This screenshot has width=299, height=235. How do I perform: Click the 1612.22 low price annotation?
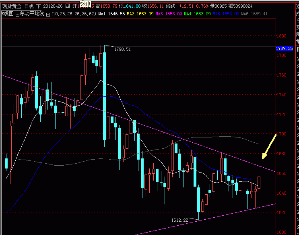[x=179, y=220]
